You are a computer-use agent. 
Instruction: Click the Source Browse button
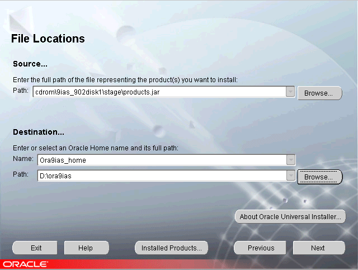click(319, 93)
